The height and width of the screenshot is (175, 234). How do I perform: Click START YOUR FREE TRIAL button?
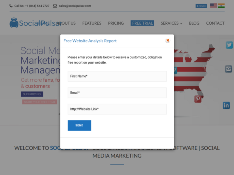(x=40, y=102)
